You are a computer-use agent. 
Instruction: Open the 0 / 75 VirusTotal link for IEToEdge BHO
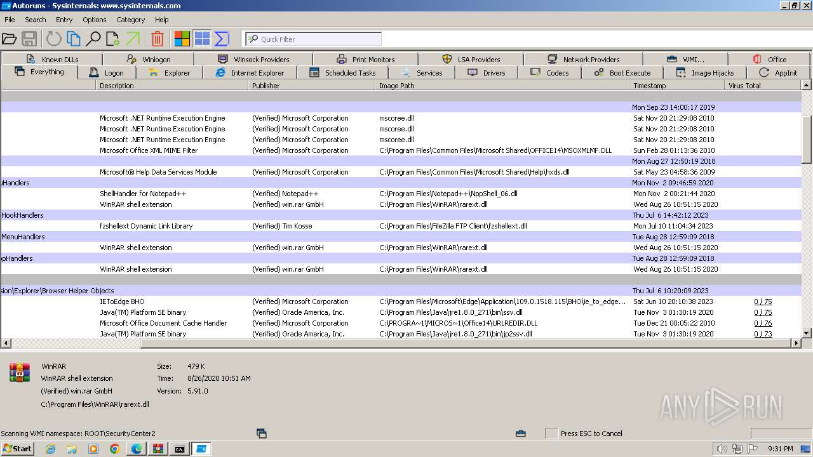[x=763, y=301]
